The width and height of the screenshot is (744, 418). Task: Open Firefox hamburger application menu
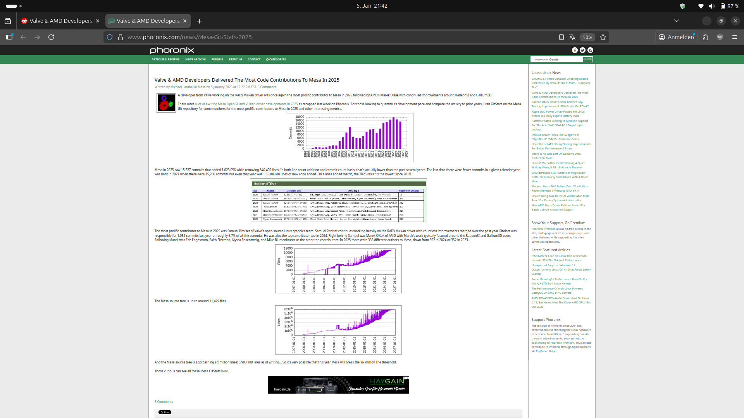735,37
